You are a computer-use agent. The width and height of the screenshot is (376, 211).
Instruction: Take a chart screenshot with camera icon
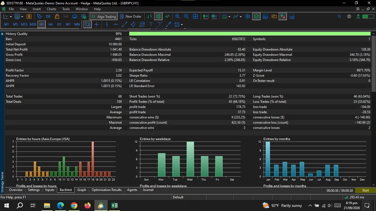[292, 16]
